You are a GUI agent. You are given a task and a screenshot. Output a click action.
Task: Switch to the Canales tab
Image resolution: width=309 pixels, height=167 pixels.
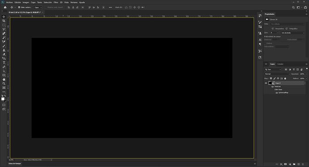280,64
